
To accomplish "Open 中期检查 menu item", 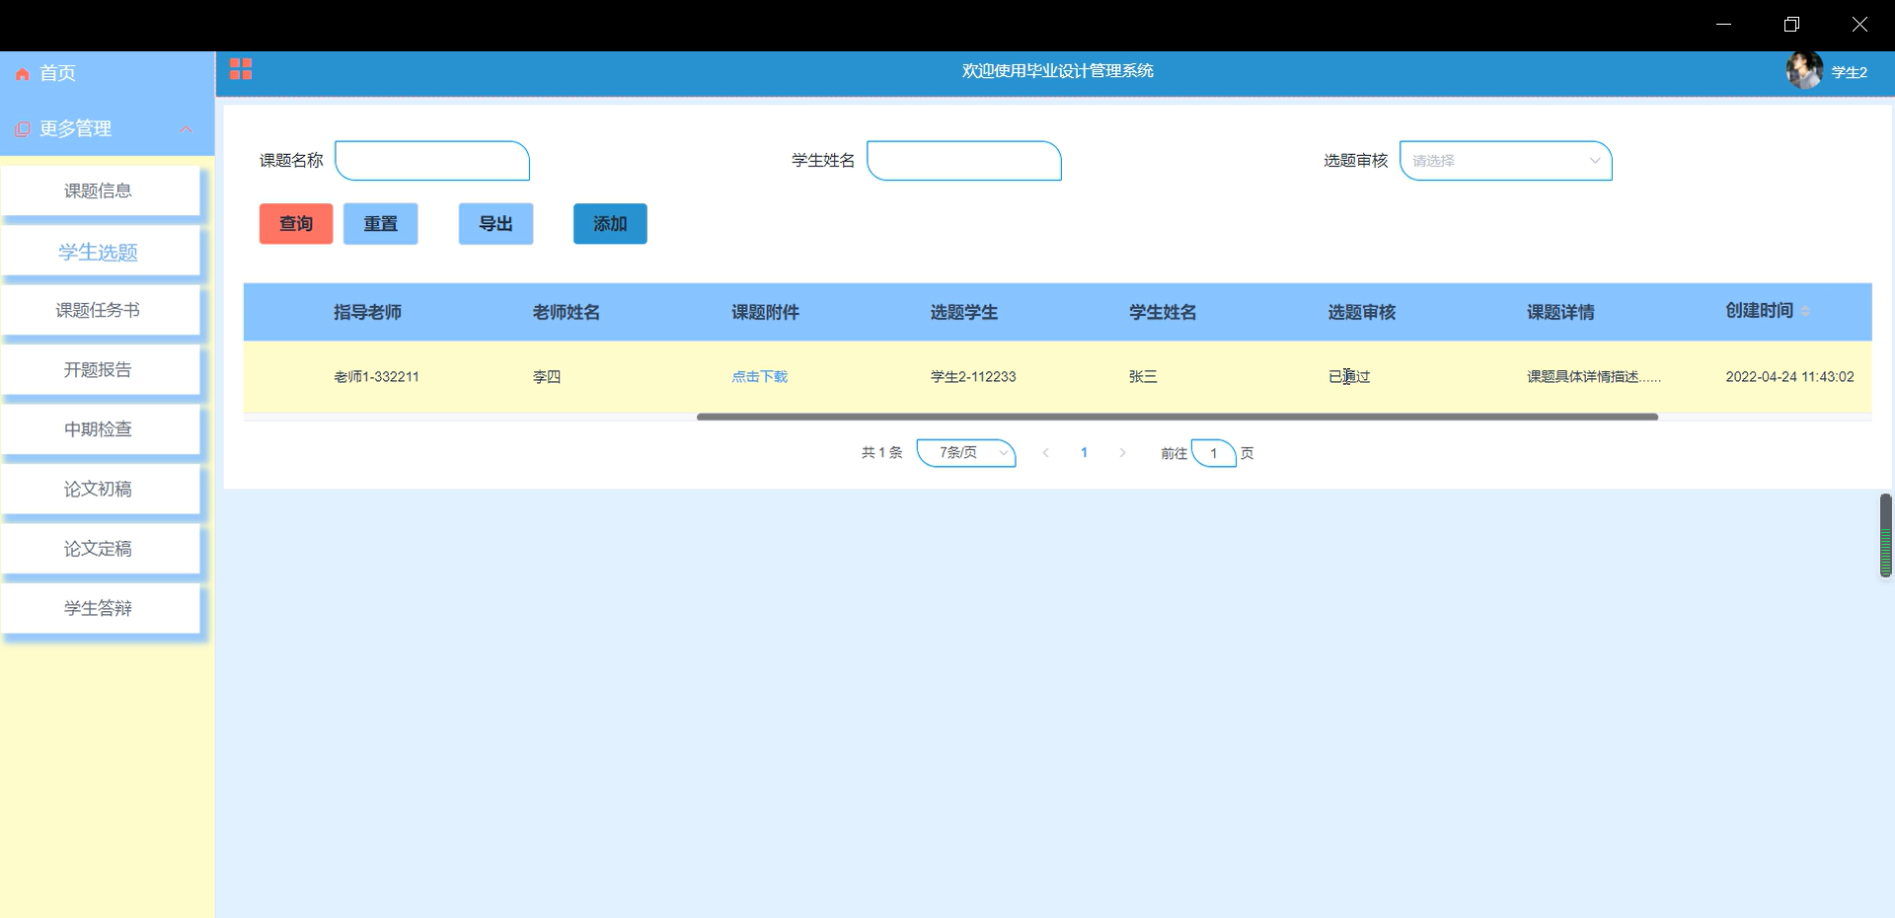I will click(x=100, y=428).
